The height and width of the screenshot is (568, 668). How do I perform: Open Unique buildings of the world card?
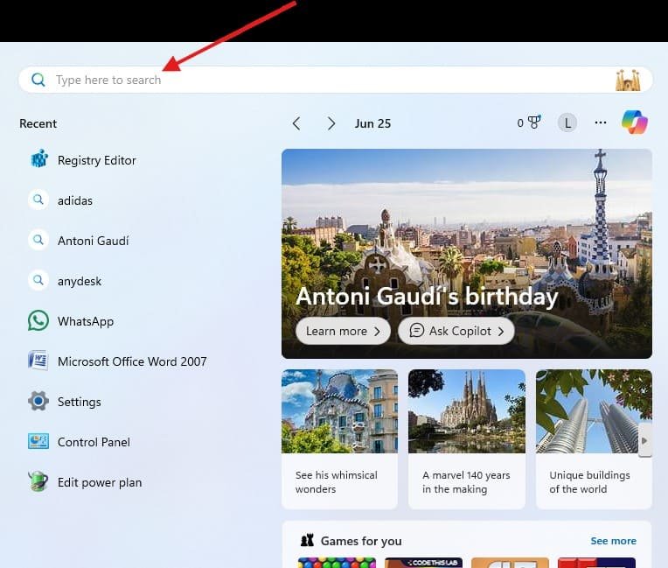coord(594,439)
